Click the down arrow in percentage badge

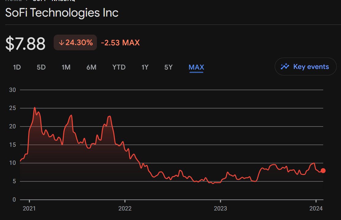[61, 43]
